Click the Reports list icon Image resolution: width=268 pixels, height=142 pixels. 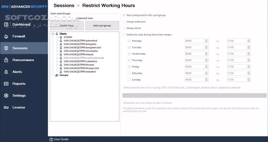click(6, 84)
